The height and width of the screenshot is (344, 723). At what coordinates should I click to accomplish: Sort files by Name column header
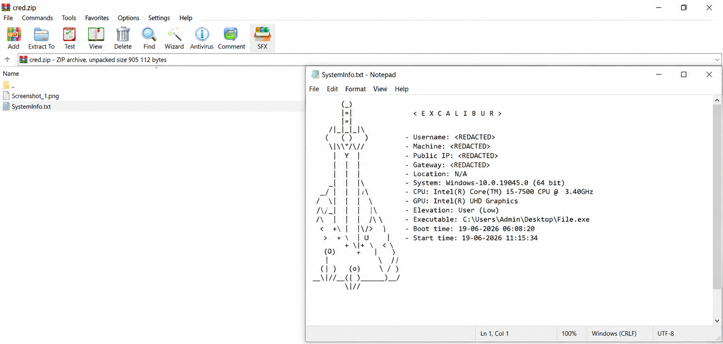point(11,74)
